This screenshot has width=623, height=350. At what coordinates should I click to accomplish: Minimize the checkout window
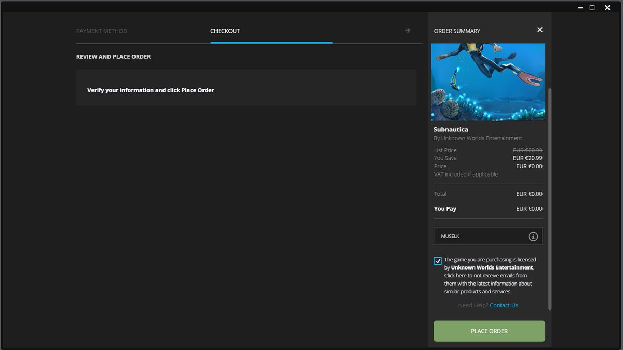tap(580, 8)
